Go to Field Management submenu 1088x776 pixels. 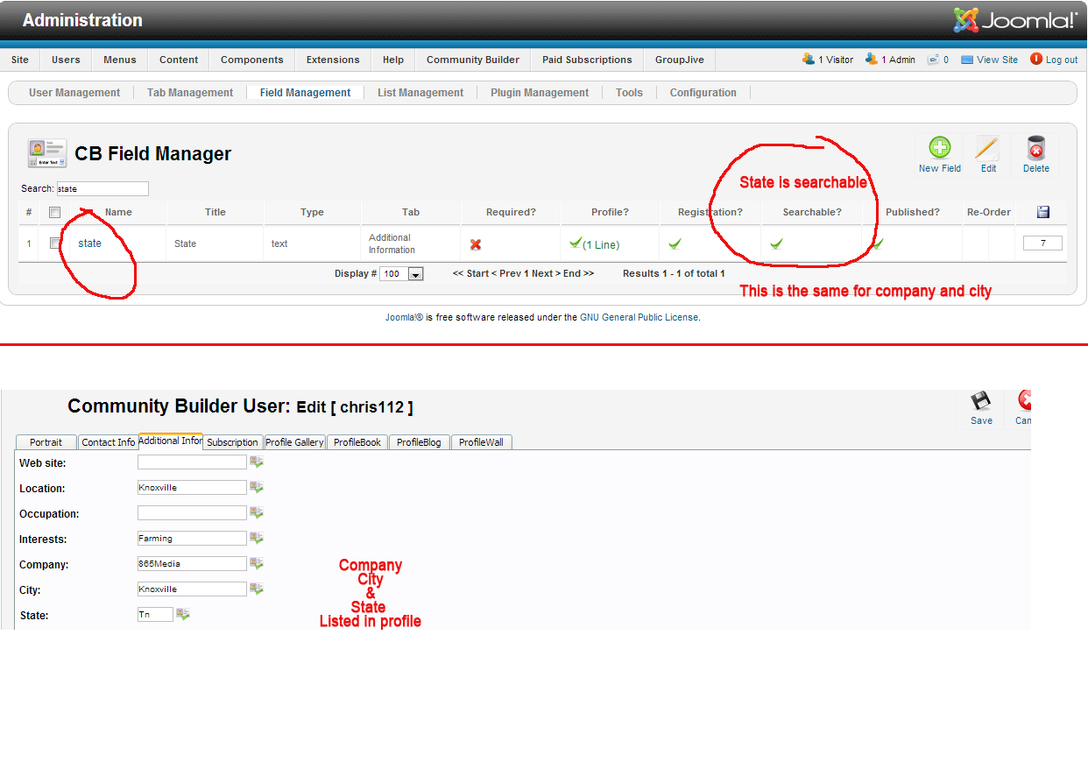pyautogui.click(x=305, y=93)
